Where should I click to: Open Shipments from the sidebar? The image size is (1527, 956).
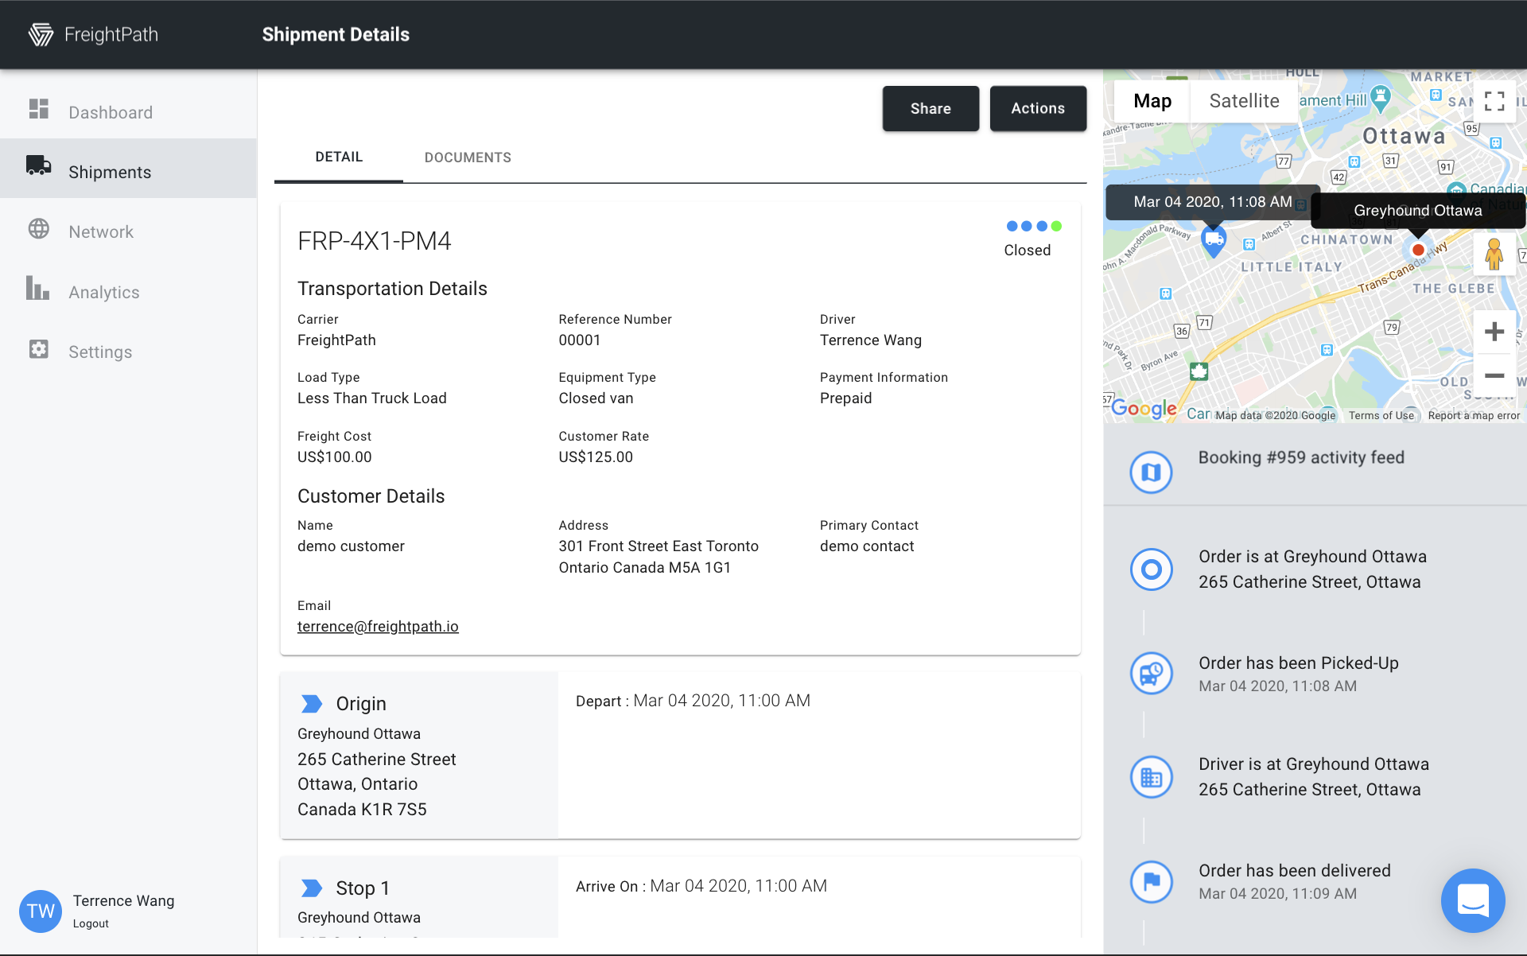coord(128,169)
